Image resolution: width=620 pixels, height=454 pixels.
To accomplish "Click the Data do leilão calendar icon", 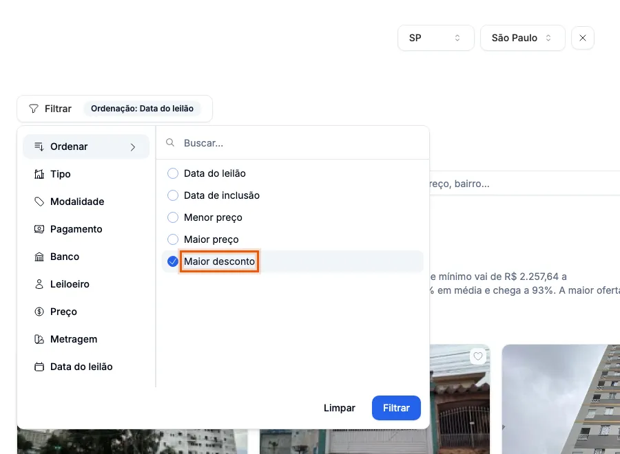I will click(39, 367).
